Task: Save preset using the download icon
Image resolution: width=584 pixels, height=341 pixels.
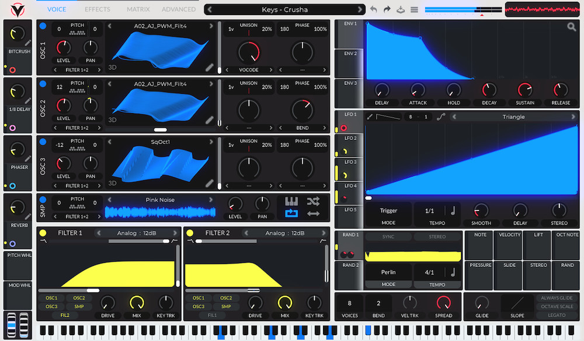Action: pyautogui.click(x=401, y=10)
